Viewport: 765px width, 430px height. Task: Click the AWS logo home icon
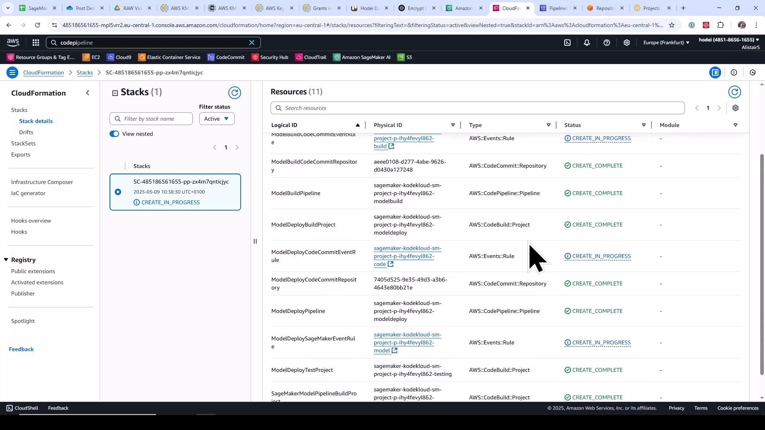[x=13, y=43]
